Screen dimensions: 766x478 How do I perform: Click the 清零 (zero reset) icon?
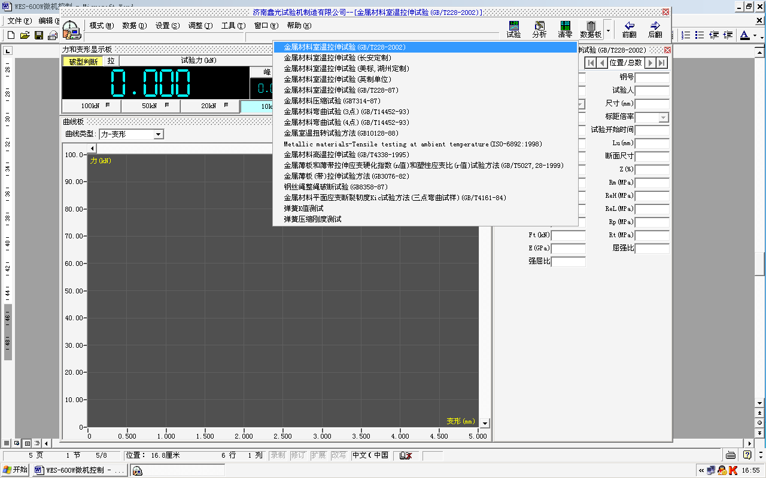(x=565, y=29)
